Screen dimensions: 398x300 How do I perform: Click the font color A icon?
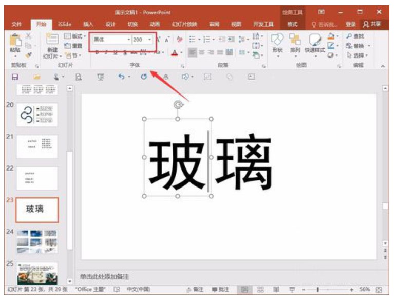[x=174, y=52]
